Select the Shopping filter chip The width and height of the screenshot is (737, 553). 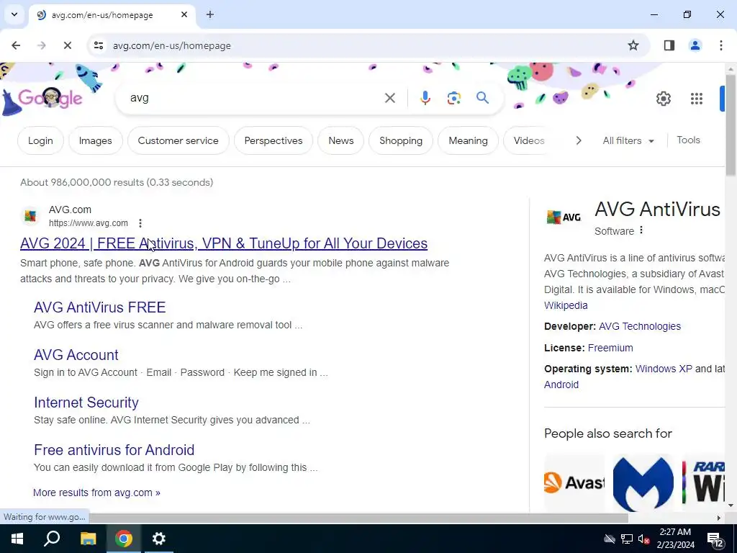click(x=401, y=140)
